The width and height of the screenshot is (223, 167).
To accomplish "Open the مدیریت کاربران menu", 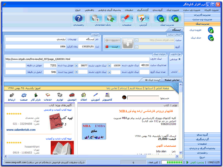I will pyautogui.click(x=211, y=10).
